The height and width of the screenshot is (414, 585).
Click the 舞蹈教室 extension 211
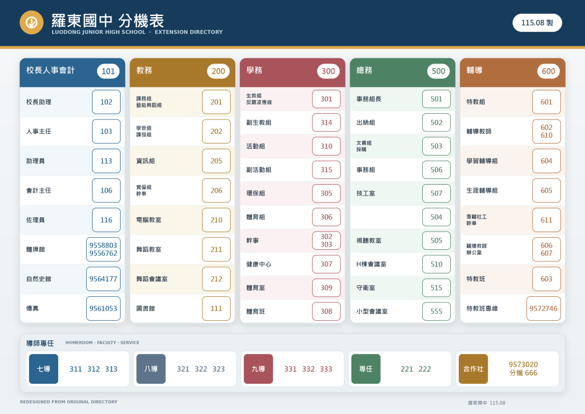click(x=217, y=249)
